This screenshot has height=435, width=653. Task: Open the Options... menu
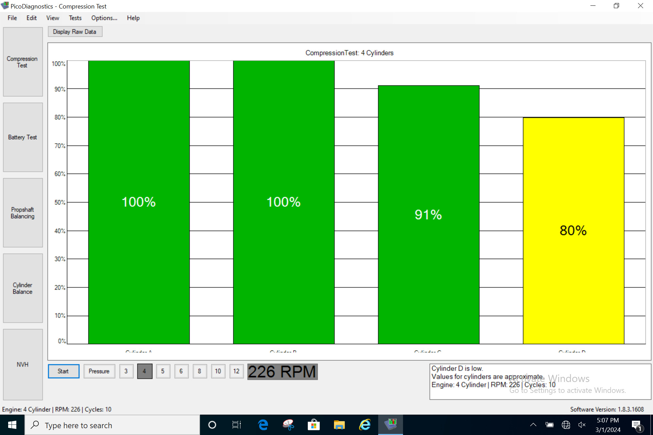tap(104, 18)
